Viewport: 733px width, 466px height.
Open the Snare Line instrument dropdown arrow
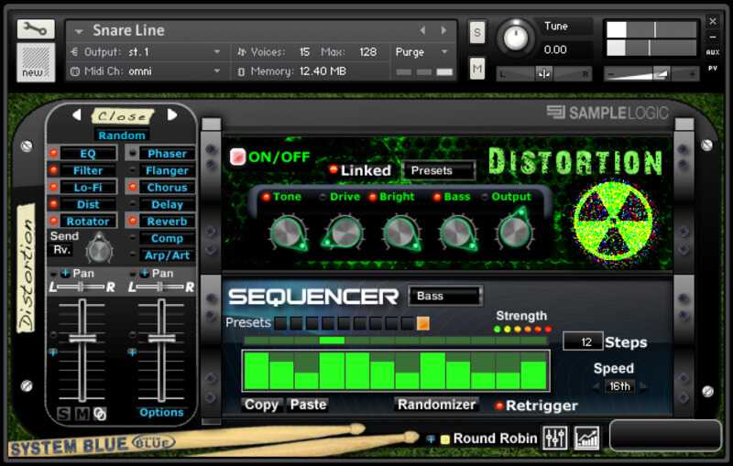79,31
